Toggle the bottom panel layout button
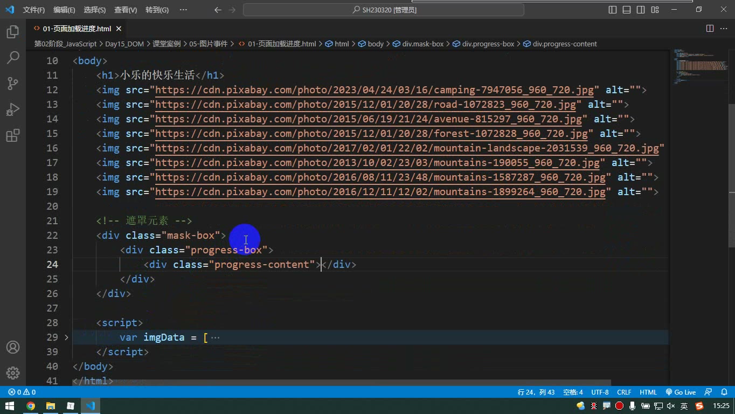The height and width of the screenshot is (414, 735). [627, 10]
